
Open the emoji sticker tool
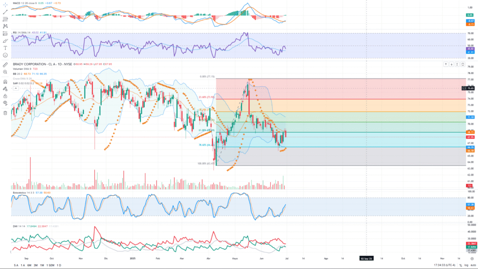pyautogui.click(x=5, y=55)
